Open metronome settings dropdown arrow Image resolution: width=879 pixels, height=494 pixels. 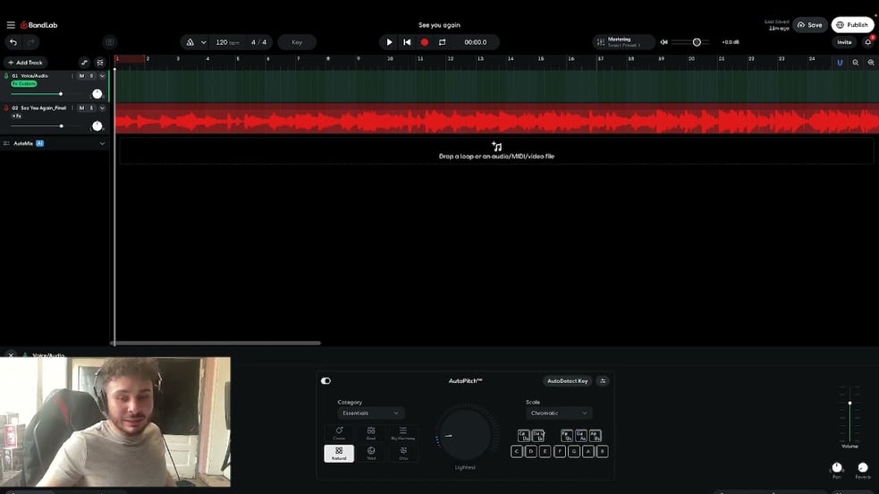204,42
